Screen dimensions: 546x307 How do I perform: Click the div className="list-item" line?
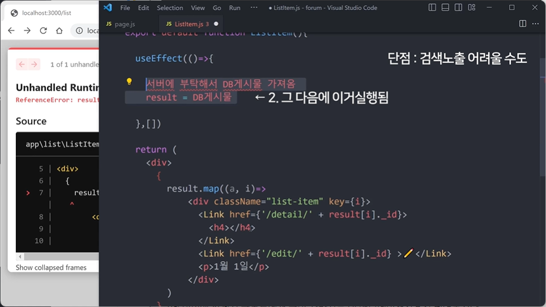[279, 202]
